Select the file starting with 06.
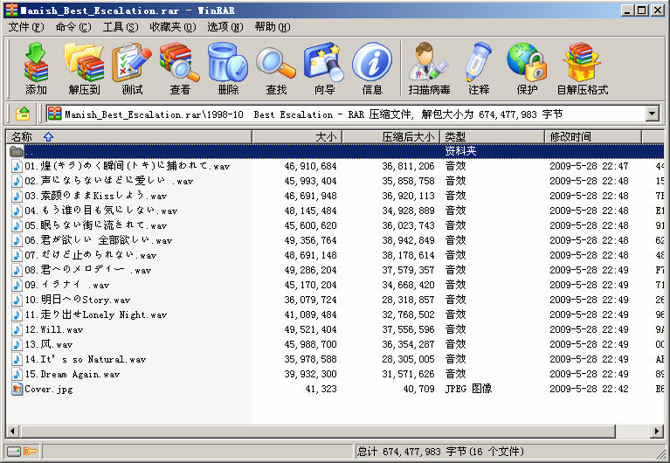670x463 pixels. (98, 240)
